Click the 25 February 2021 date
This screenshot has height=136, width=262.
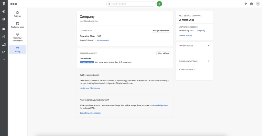point(186,31)
